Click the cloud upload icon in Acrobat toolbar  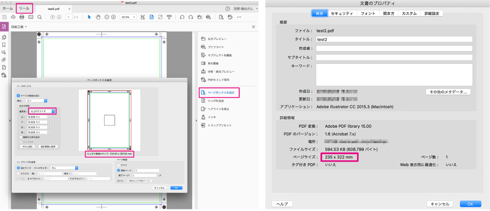tap(13, 17)
